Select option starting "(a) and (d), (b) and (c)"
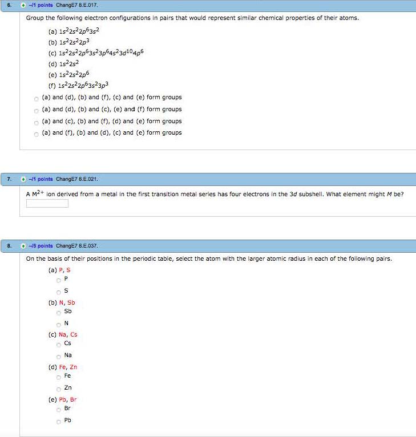416x437 pixels. coord(36,110)
